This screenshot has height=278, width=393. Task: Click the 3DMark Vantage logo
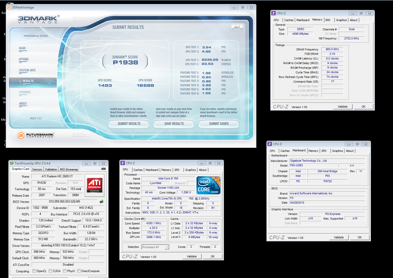pyautogui.click(x=39, y=20)
